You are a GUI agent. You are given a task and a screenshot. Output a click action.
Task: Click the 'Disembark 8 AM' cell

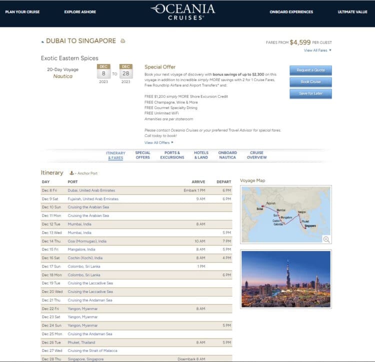[191, 359]
